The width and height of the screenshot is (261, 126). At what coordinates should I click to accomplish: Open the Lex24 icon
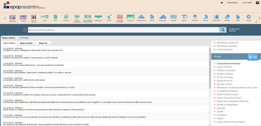[x=45, y=18]
